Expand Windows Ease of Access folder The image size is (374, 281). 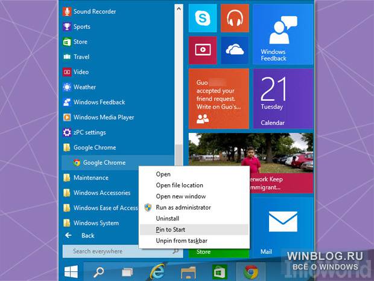coord(100,208)
